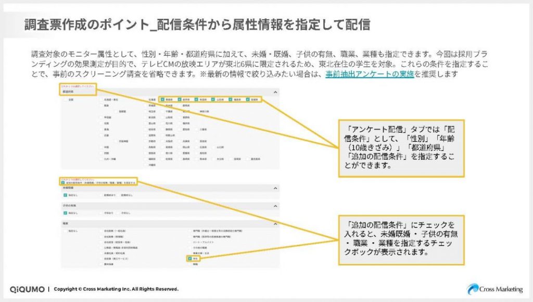Uncheck the 宮城県 checkbox
This screenshot has height=302, width=533.
coord(247,99)
